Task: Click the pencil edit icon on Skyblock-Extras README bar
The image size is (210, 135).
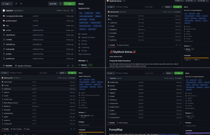Action: [177, 45]
